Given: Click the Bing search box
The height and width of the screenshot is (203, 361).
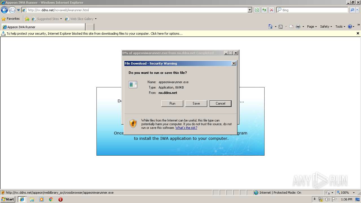Looking at the screenshot, I should 312,10.
